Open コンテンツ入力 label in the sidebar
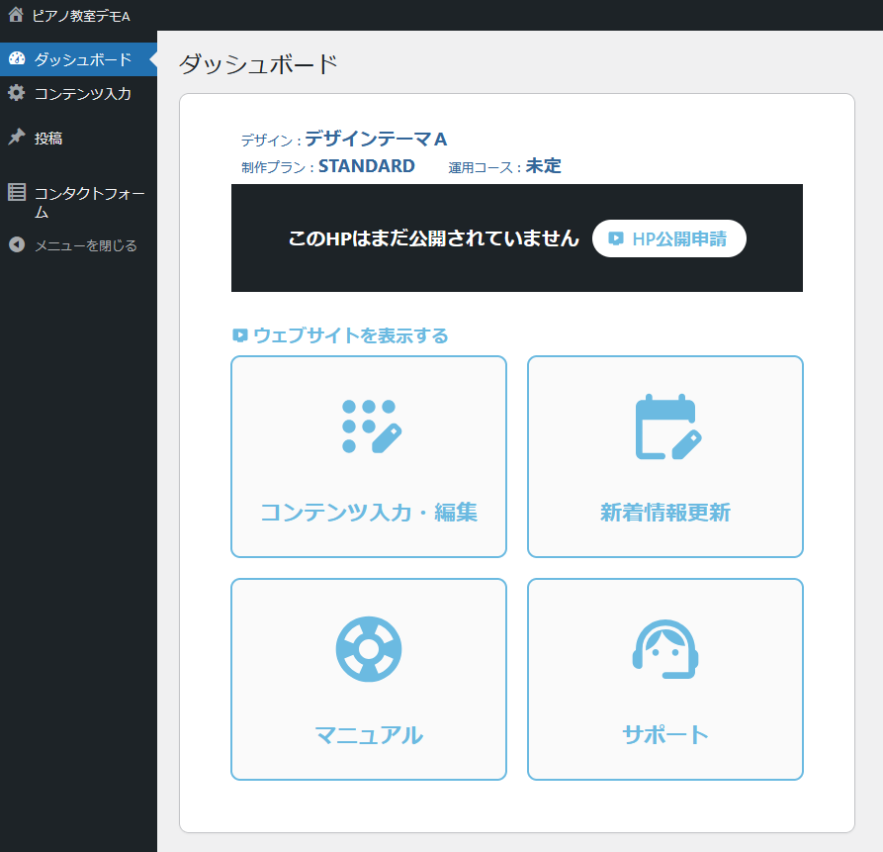 click(x=83, y=94)
